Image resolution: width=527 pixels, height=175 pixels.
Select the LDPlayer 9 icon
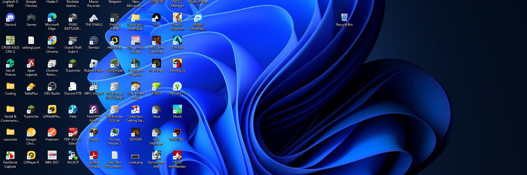click(31, 155)
